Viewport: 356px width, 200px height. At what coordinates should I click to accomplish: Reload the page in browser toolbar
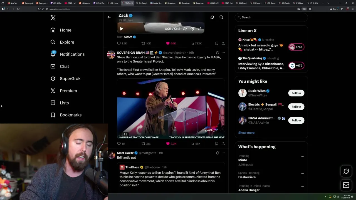(x=18, y=9)
